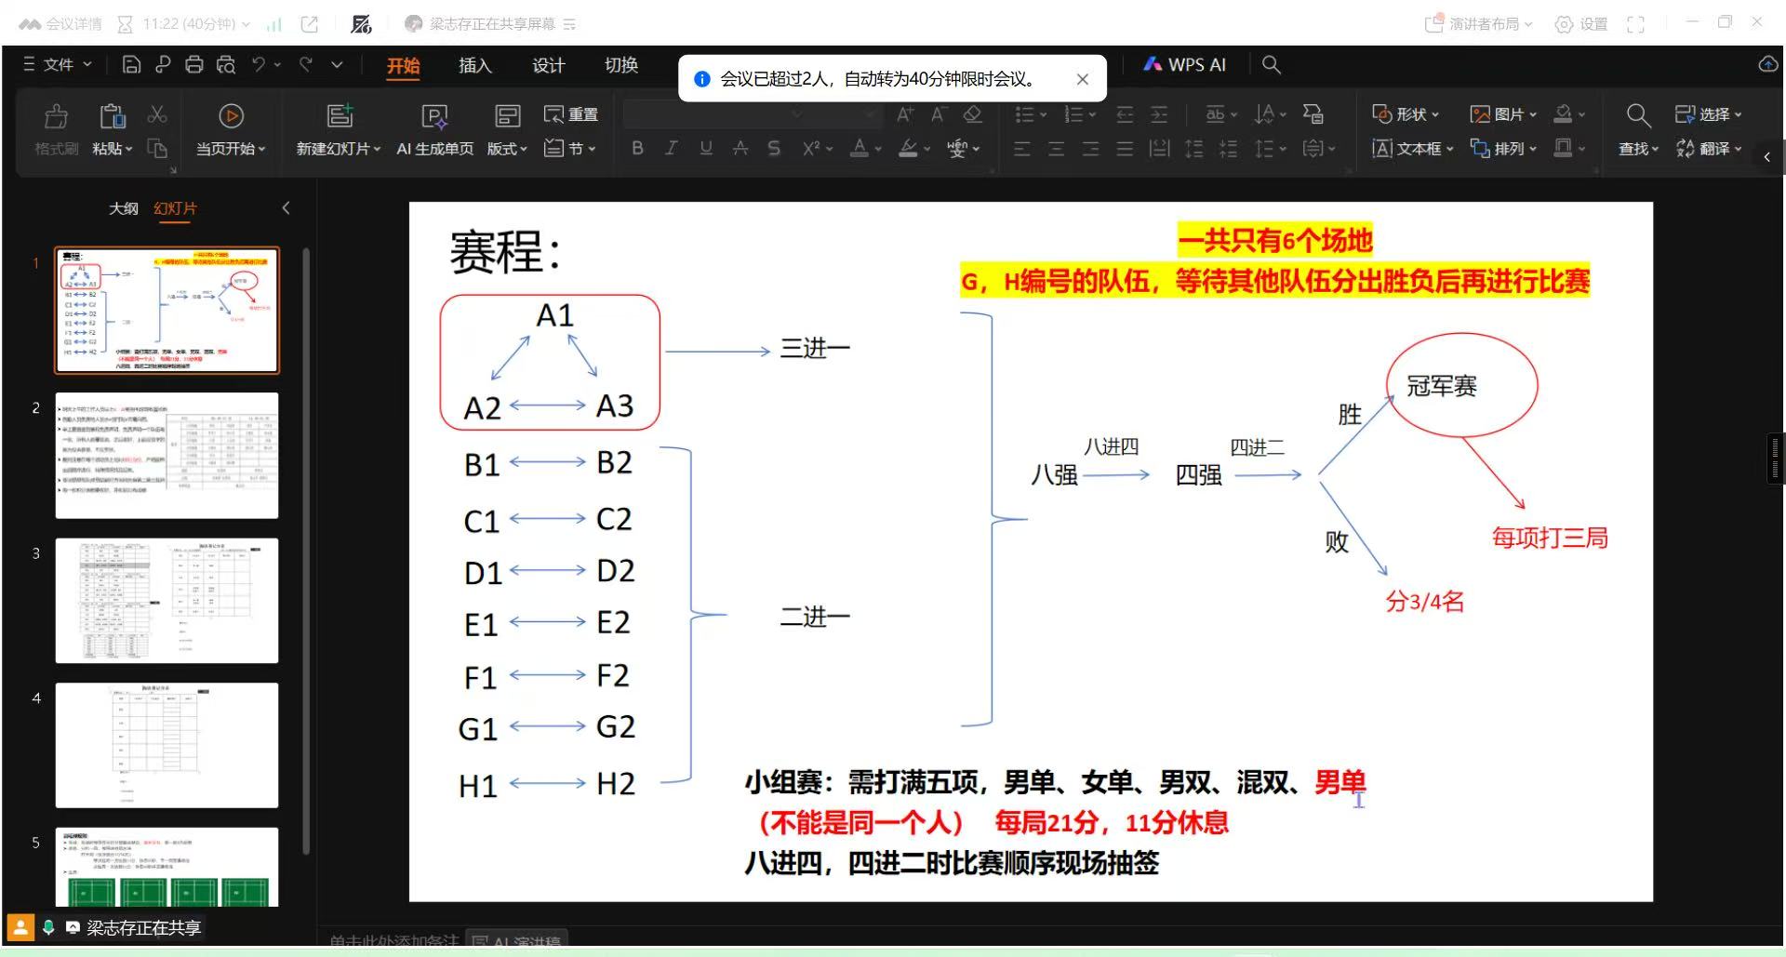Expand the 演讲者布局 dropdown
The image size is (1786, 957).
click(x=1479, y=24)
